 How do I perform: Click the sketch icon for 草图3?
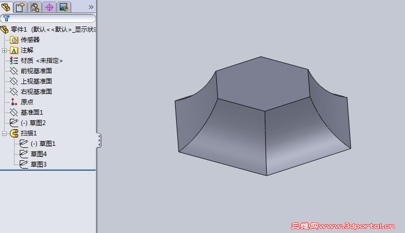(x=24, y=164)
